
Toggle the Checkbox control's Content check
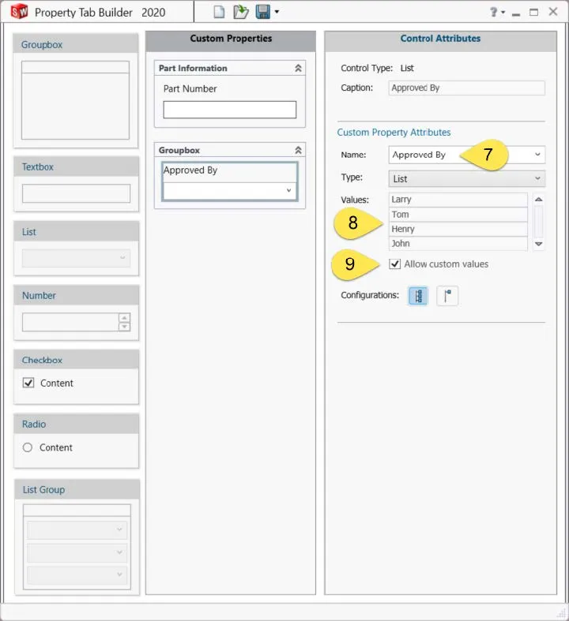point(28,383)
